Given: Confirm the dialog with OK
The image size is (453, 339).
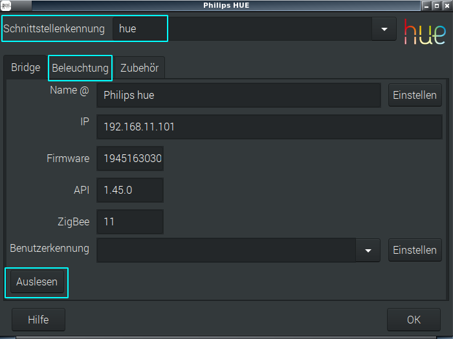Looking at the screenshot, I should pyautogui.click(x=414, y=320).
